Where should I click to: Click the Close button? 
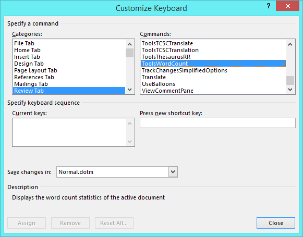276,223
